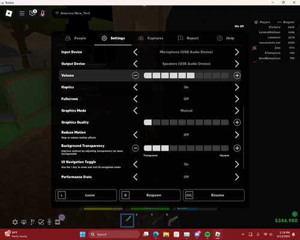Click the Graphics Quality slider bar

click(x=186, y=122)
